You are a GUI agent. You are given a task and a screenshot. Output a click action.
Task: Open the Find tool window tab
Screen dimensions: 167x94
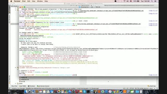click(x=15, y=86)
